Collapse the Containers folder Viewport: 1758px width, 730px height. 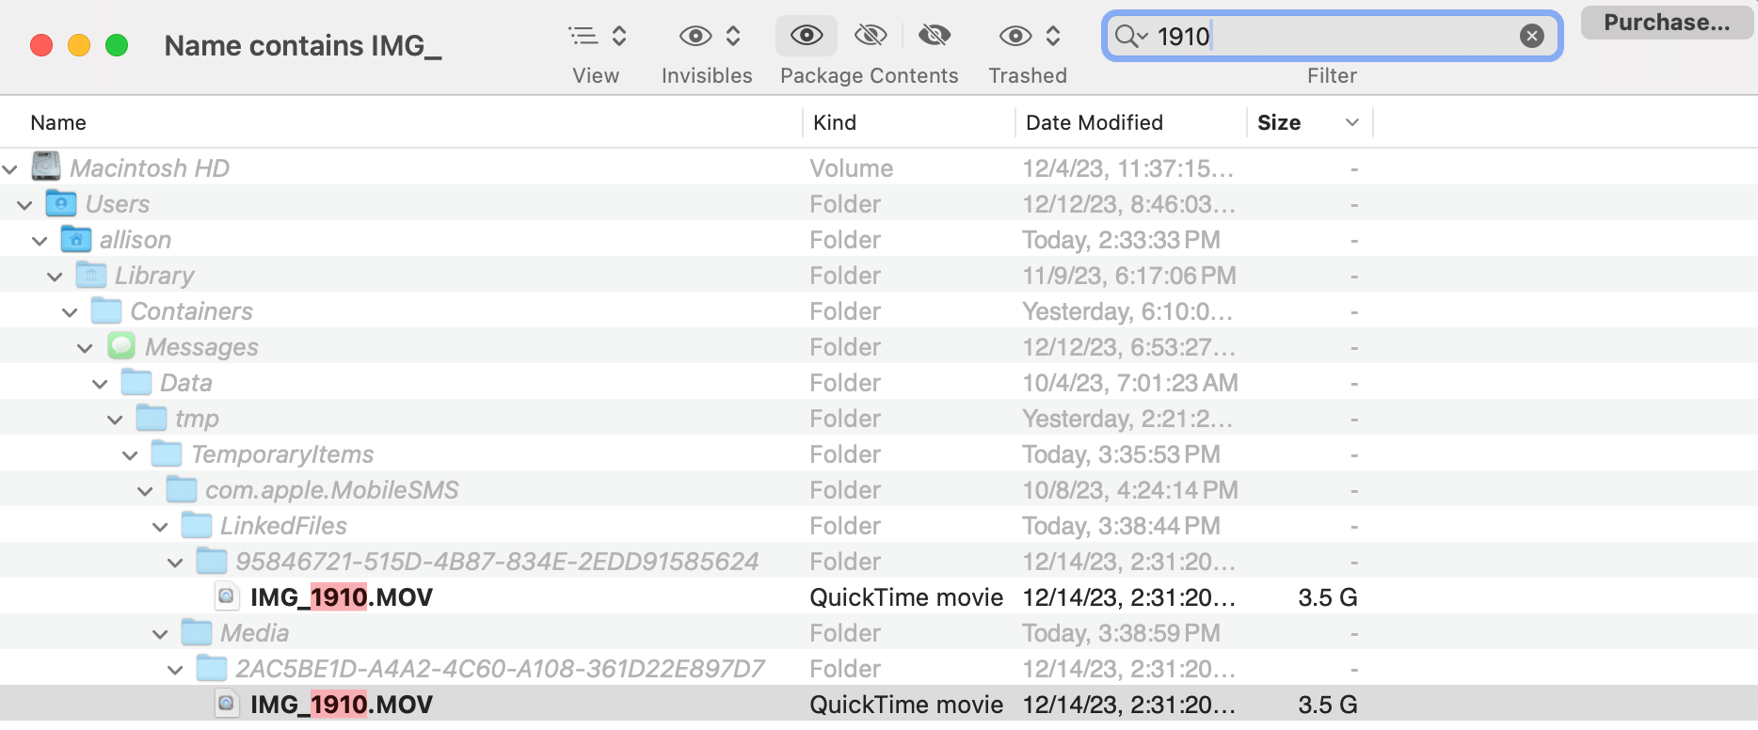coord(70,312)
